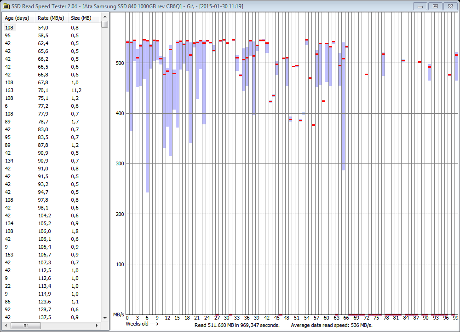This screenshot has height=332, width=460.
Task: Select the row with rate 91,5
Action: tap(52, 176)
